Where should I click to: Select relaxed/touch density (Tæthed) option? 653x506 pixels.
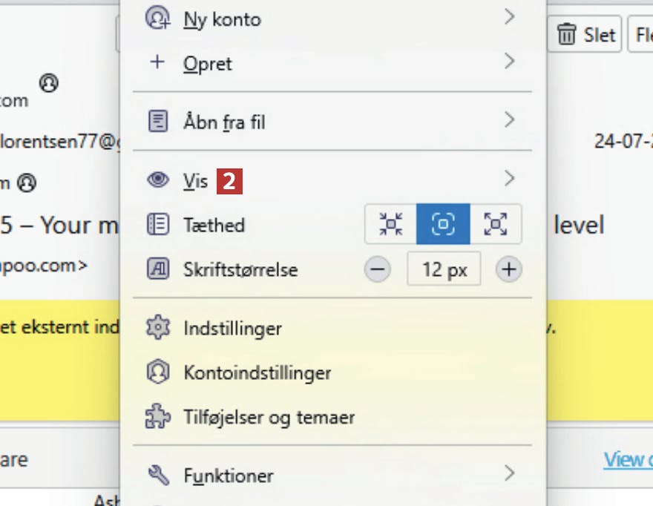(495, 224)
